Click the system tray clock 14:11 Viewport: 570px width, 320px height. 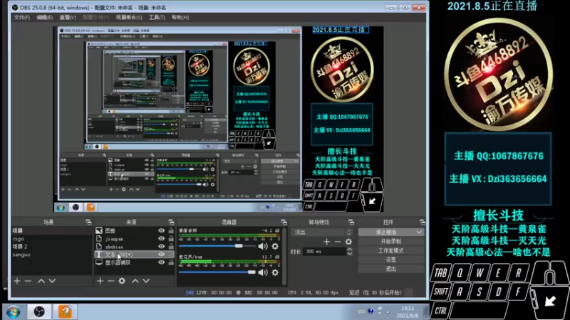click(x=408, y=309)
